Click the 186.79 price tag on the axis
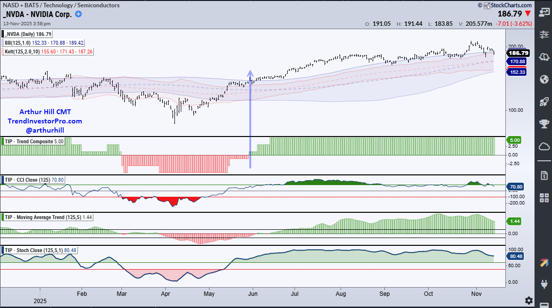This screenshot has height=308, width=552. [518, 53]
